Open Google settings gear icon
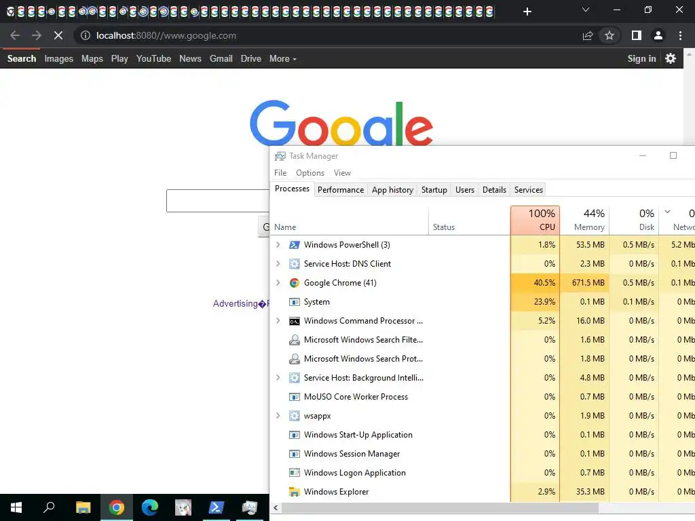This screenshot has width=695, height=521. point(671,58)
